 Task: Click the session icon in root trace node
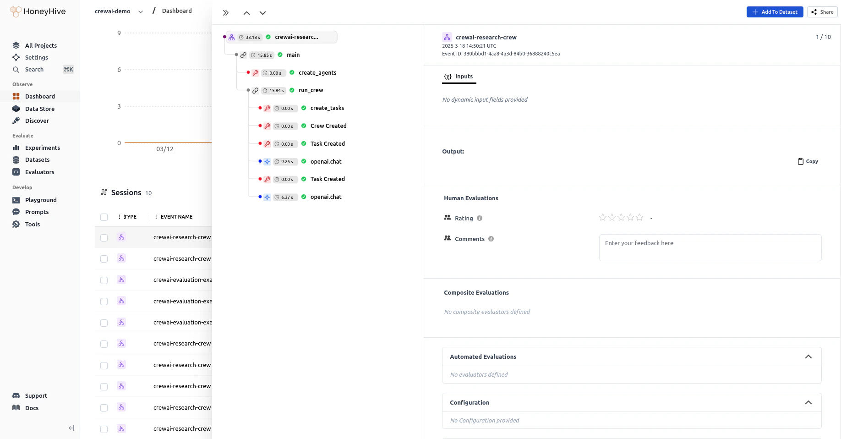[x=232, y=37]
